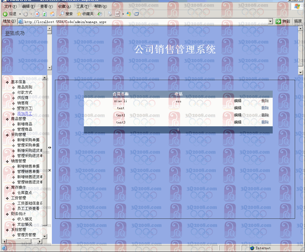Click the Back (后退) arrow icon
The width and height of the screenshot is (305, 252).
pos(5,14)
